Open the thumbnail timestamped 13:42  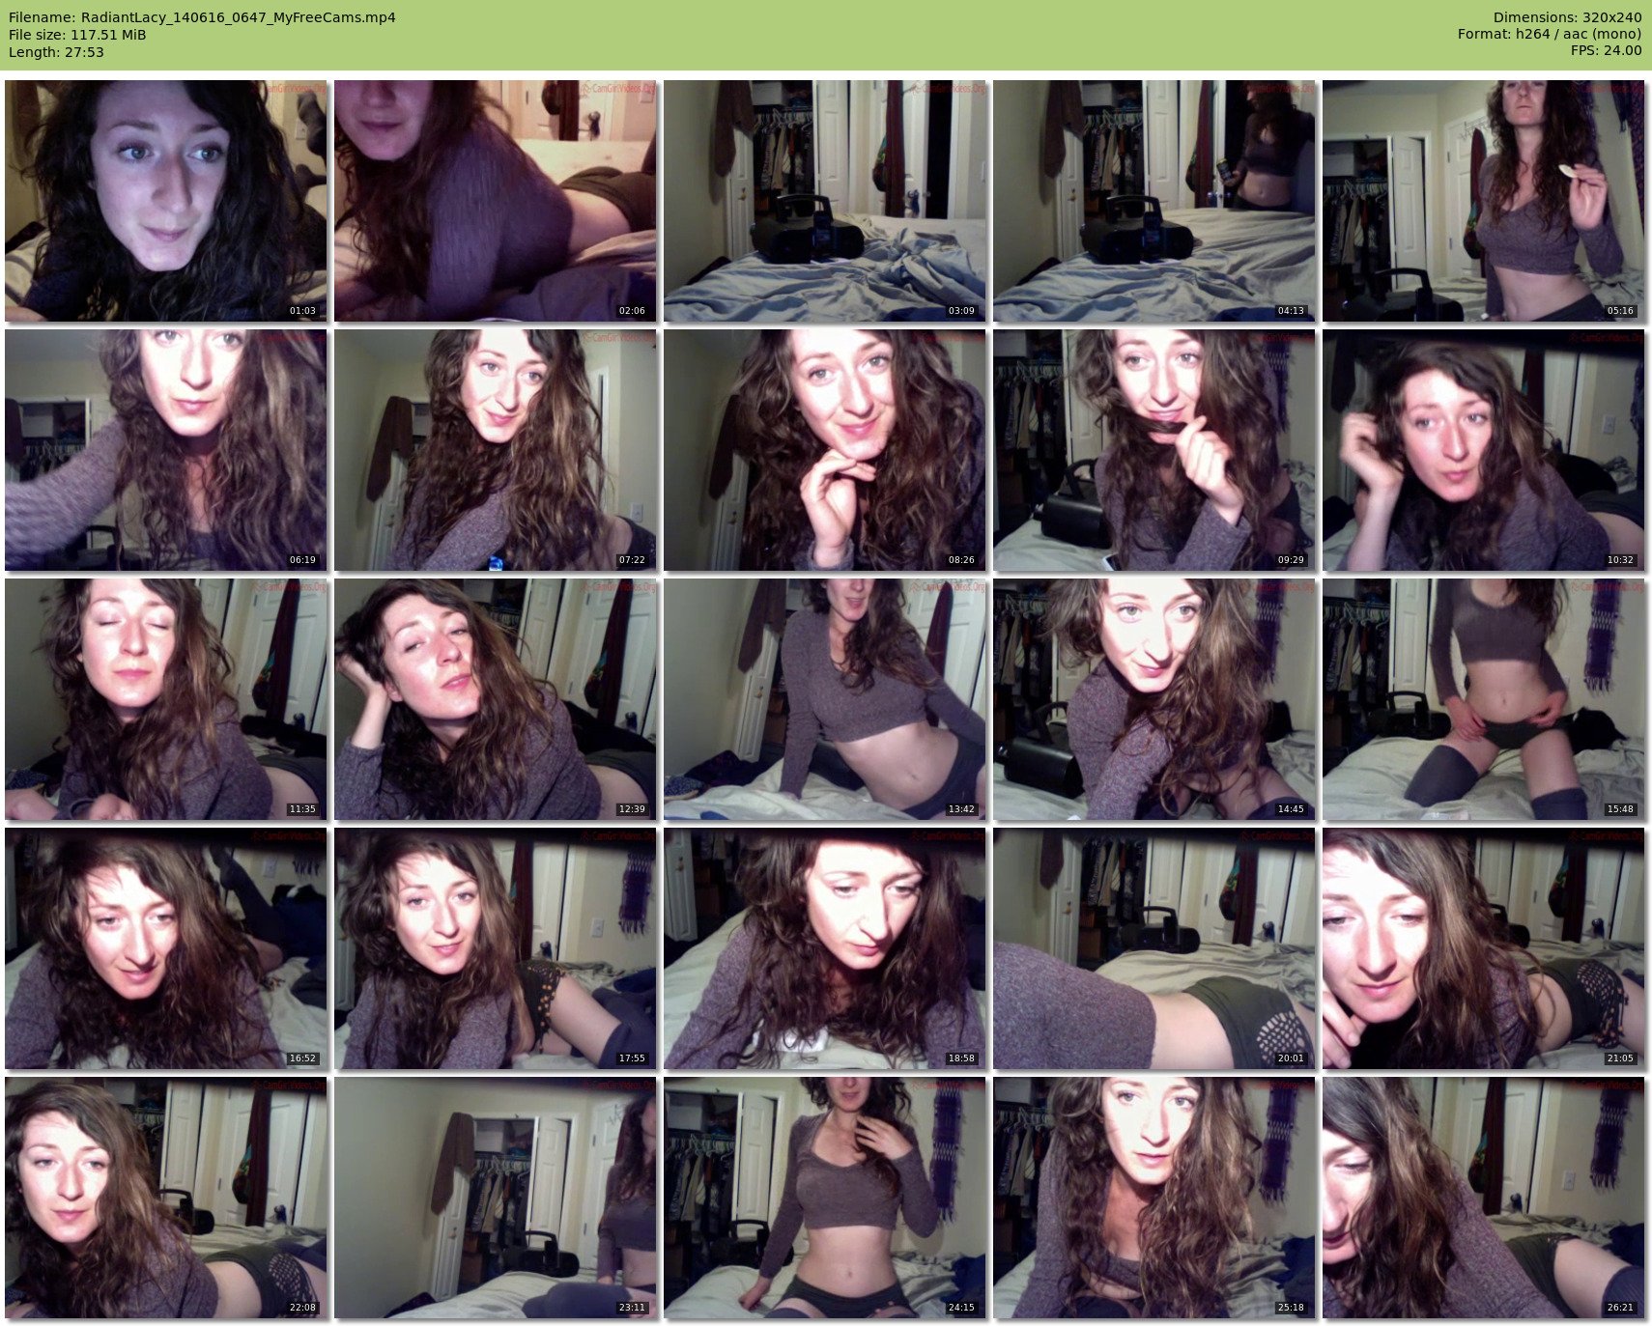[825, 699]
